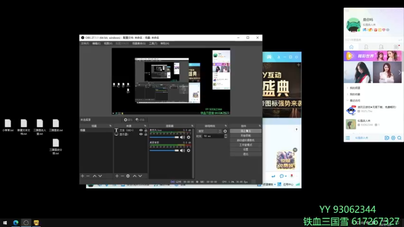This screenshot has height=227, width=404.
Task: Open 麦克风/Aux channel gear settings
Action: tap(188, 137)
